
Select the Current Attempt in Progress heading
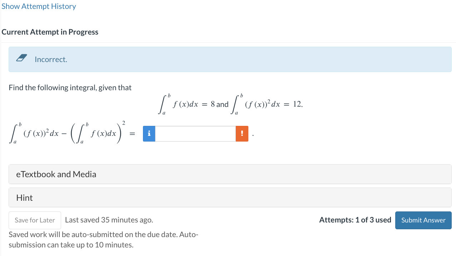(50, 32)
